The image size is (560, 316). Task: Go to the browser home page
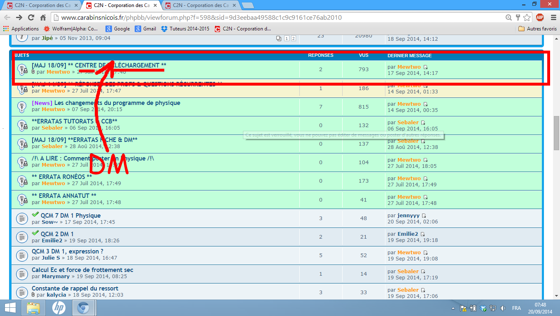click(x=43, y=17)
